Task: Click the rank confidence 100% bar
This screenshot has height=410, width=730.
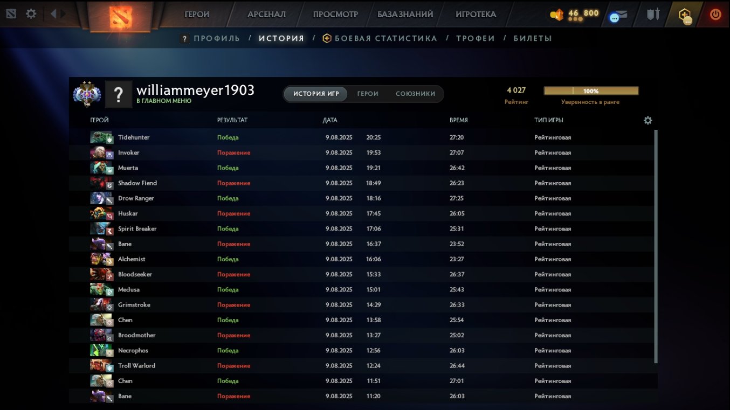Action: (591, 91)
